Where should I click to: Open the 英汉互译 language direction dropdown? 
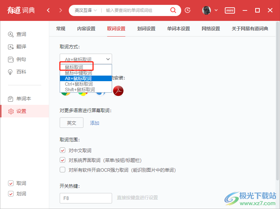tap(87, 10)
